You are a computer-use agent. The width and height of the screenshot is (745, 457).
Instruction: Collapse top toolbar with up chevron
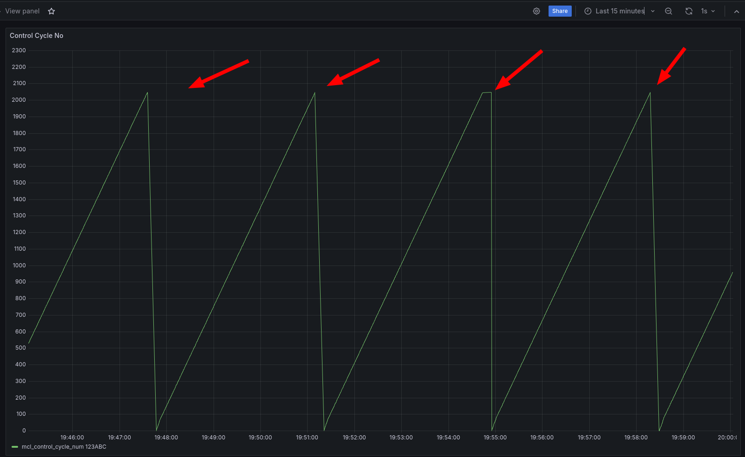pyautogui.click(x=736, y=12)
